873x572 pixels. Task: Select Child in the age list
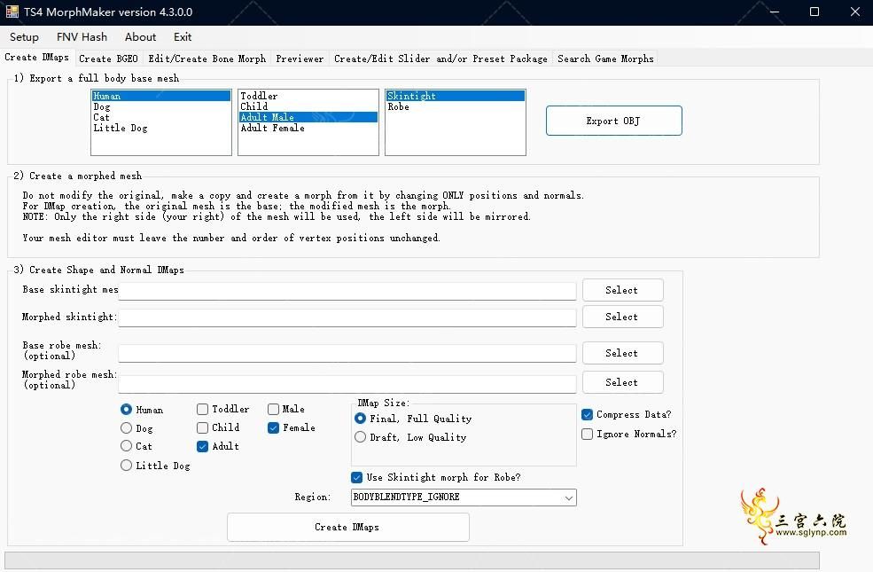click(x=308, y=106)
